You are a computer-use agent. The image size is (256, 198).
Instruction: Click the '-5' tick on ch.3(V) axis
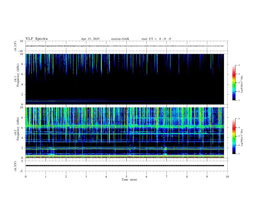(x=22, y=171)
